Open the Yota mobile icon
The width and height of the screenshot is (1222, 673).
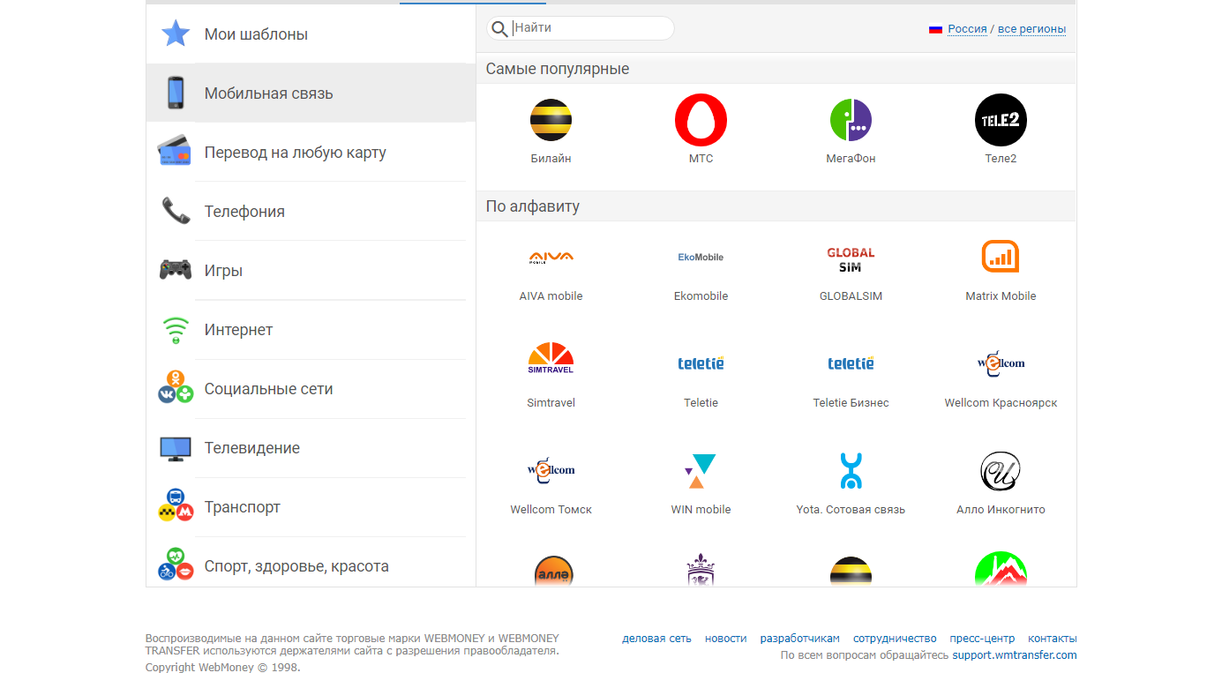851,471
